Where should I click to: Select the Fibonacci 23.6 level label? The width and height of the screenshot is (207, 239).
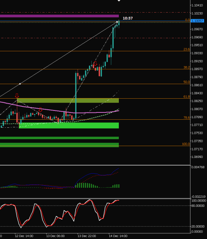tap(187, 49)
